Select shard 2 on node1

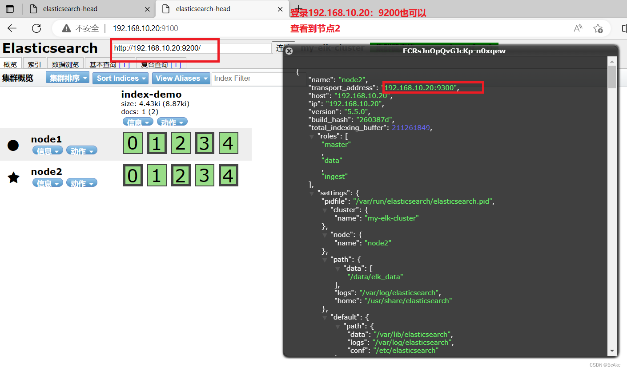pyautogui.click(x=180, y=143)
